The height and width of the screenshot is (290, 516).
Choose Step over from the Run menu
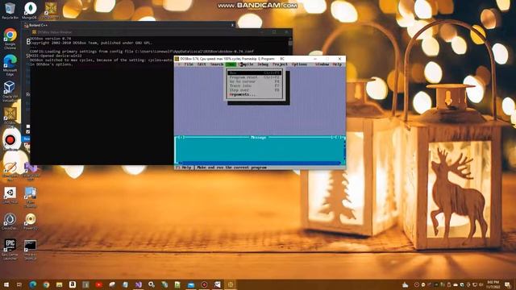(x=255, y=90)
